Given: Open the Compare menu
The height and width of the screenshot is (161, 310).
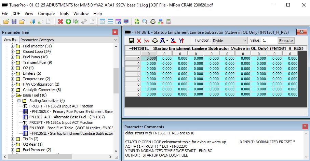Looking at the screenshot, I should pos(46,14).
